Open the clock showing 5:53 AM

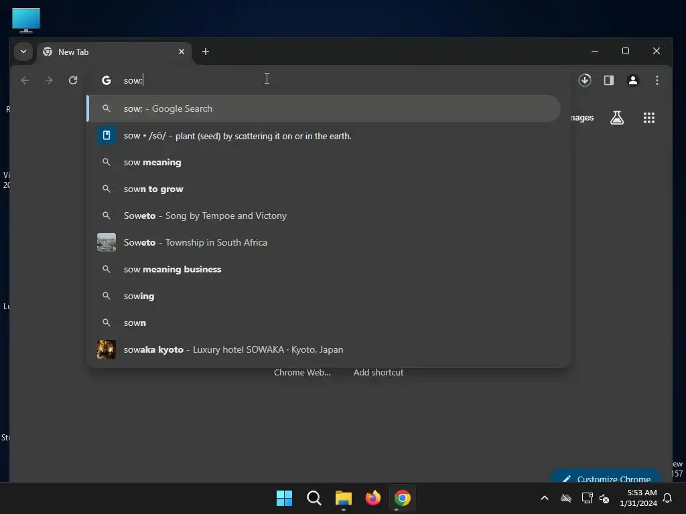pos(638,498)
